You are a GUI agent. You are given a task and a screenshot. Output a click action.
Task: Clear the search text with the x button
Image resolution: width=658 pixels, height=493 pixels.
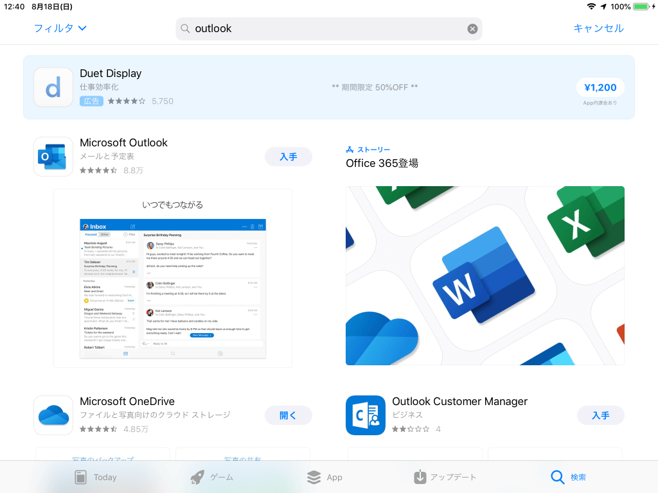(472, 28)
